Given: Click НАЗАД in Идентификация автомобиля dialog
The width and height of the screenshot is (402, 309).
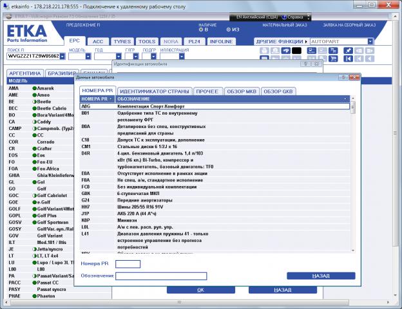Looking at the screenshot, I should pyautogui.click(x=283, y=290).
